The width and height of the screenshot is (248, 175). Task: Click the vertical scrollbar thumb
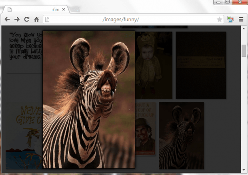pyautogui.click(x=244, y=51)
